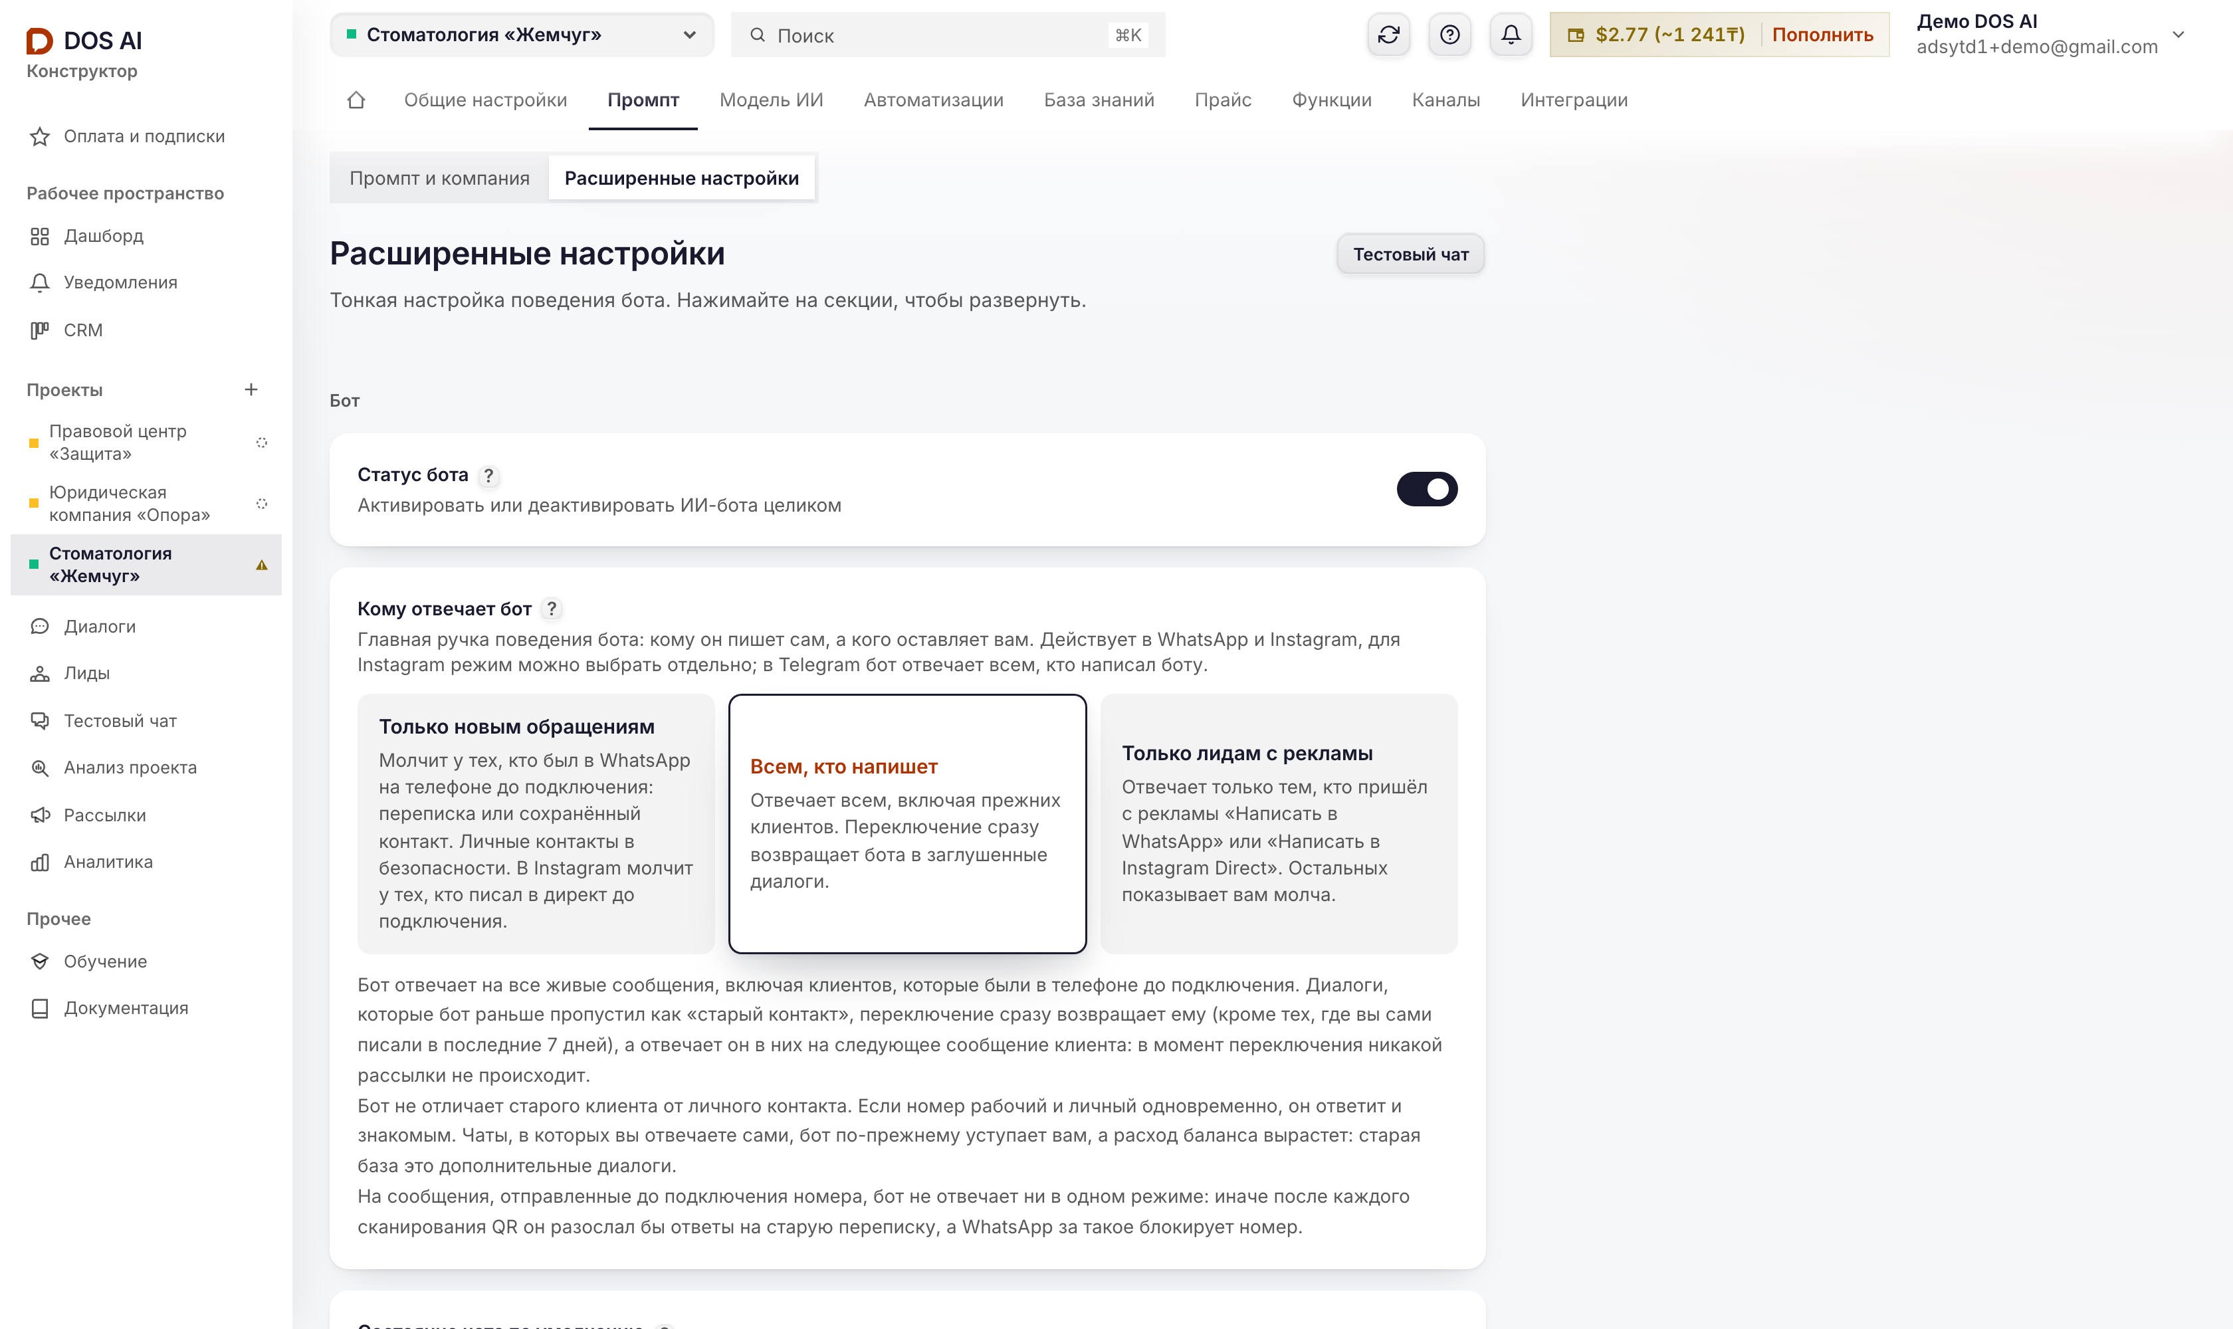Open the База знаний tab
The width and height of the screenshot is (2233, 1329).
pos(1098,100)
